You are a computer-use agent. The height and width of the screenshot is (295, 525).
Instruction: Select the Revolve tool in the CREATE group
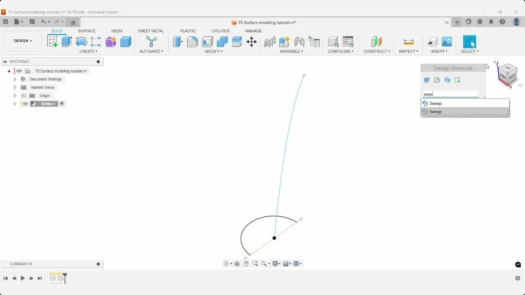(x=81, y=42)
